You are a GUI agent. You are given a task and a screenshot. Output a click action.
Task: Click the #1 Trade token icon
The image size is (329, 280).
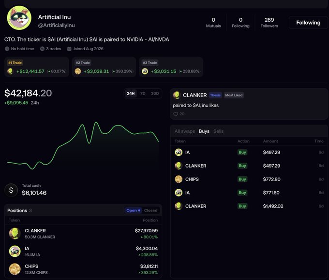tap(10, 71)
